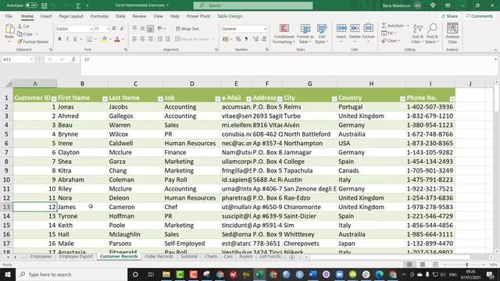
Task: Click the taskbar Type here to search box
Action: pyautogui.click(x=71, y=274)
